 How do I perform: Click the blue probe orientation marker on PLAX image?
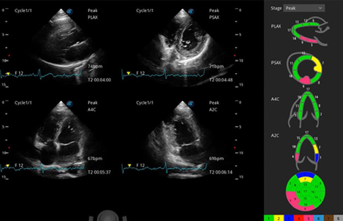click(x=69, y=11)
